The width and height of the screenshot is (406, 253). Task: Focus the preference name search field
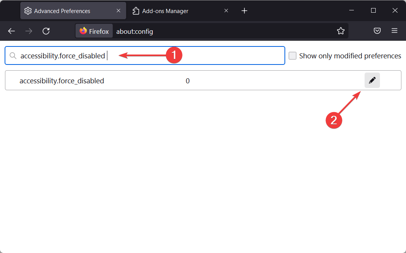pos(145,55)
